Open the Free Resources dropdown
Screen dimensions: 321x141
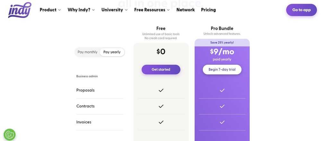point(152,10)
